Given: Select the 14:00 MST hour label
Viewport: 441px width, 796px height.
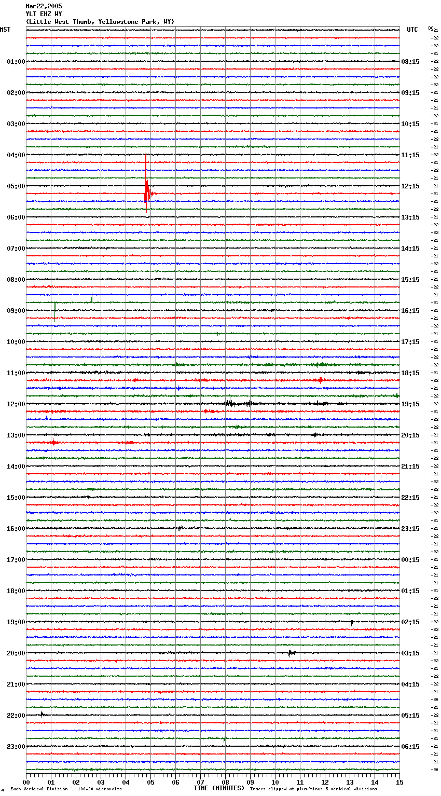Looking at the screenshot, I should [x=16, y=466].
